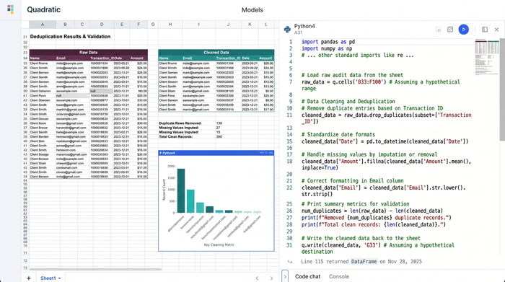The height and width of the screenshot is (282, 505).
Task: Click the 'Key Cleaning Metric' axis label
Action: [x=219, y=244]
